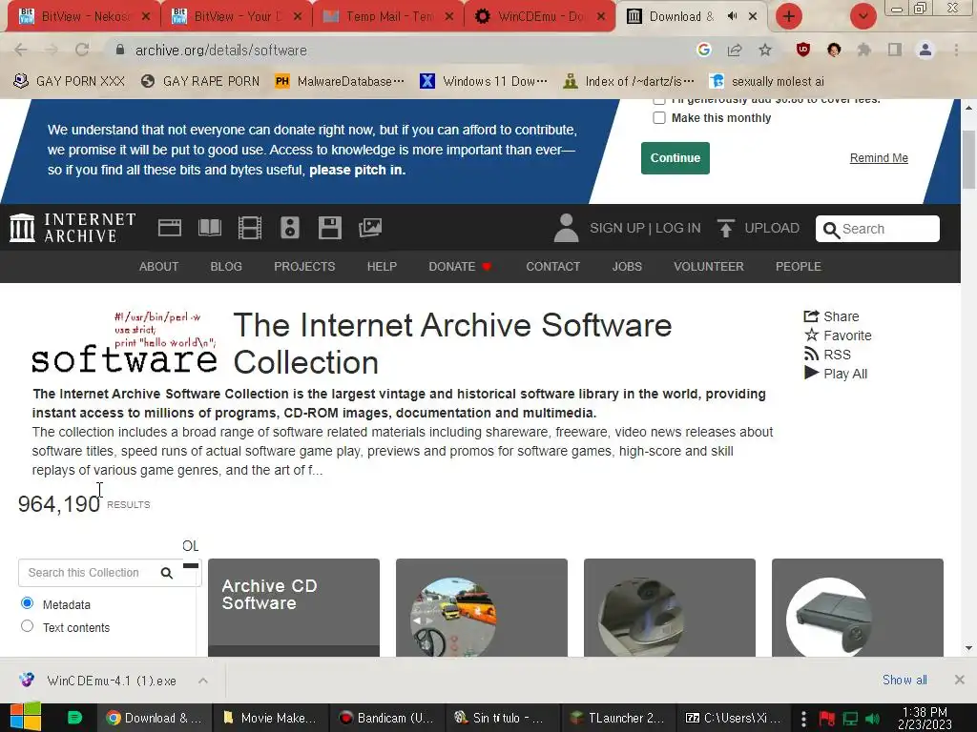Bookmark this page with the star icon

[765, 50]
